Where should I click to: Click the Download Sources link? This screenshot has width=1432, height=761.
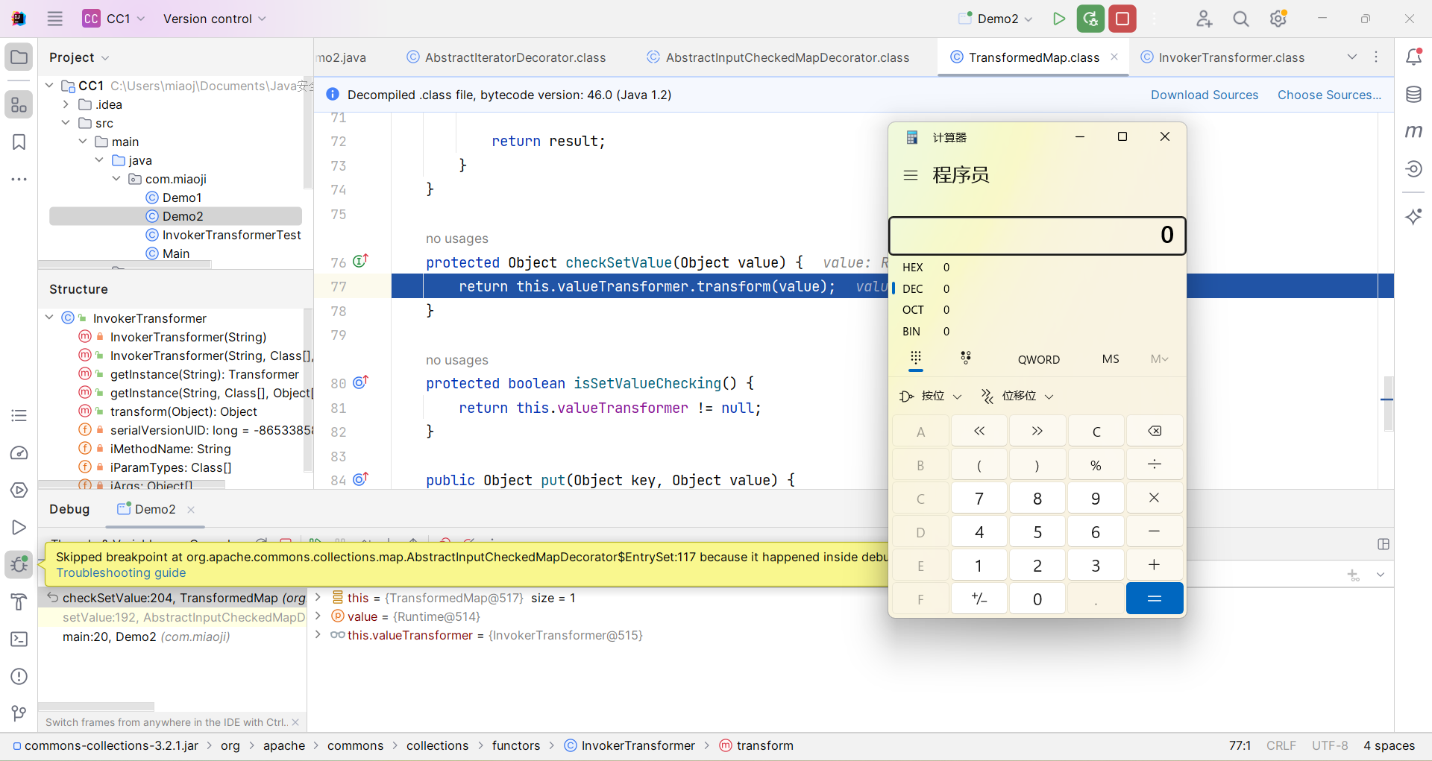pyautogui.click(x=1204, y=95)
